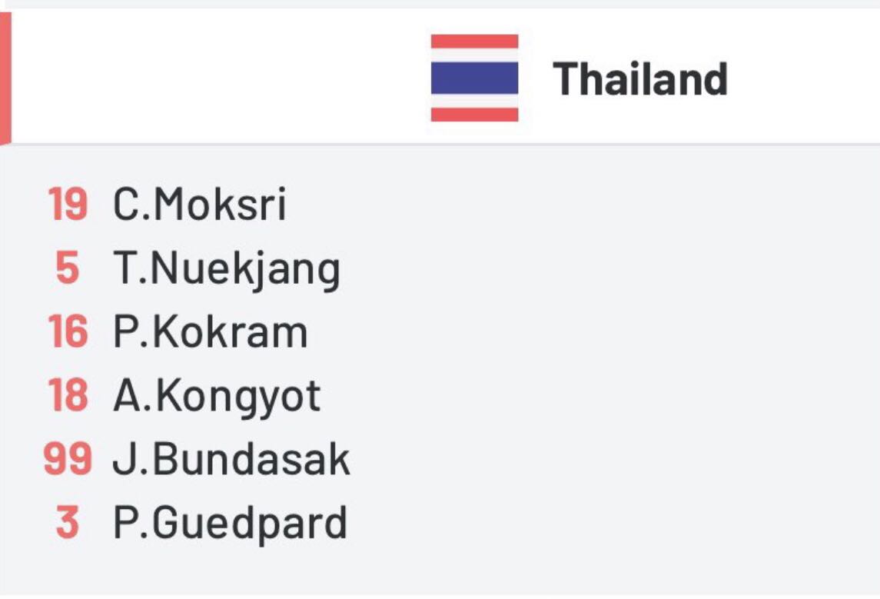Open the Thailand team heading
Screen dimensions: 880x599
[x=640, y=78]
